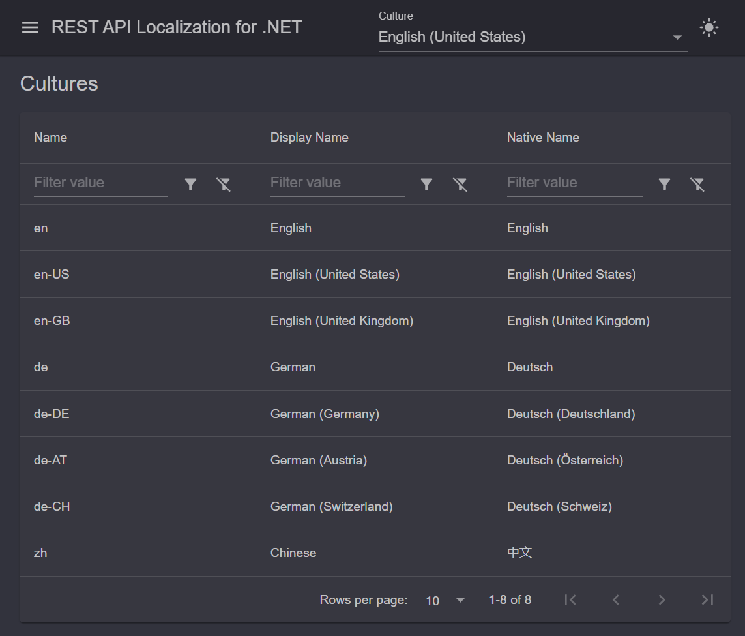Viewport: 745px width, 636px height.
Task: Sort by the Display Name column header
Action: 310,138
